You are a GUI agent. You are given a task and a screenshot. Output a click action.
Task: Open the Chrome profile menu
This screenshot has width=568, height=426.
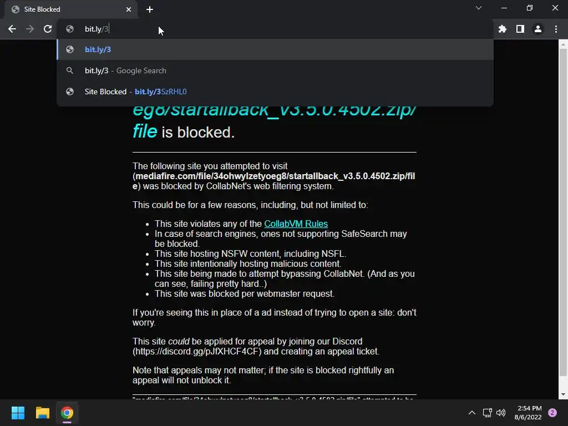point(538,29)
